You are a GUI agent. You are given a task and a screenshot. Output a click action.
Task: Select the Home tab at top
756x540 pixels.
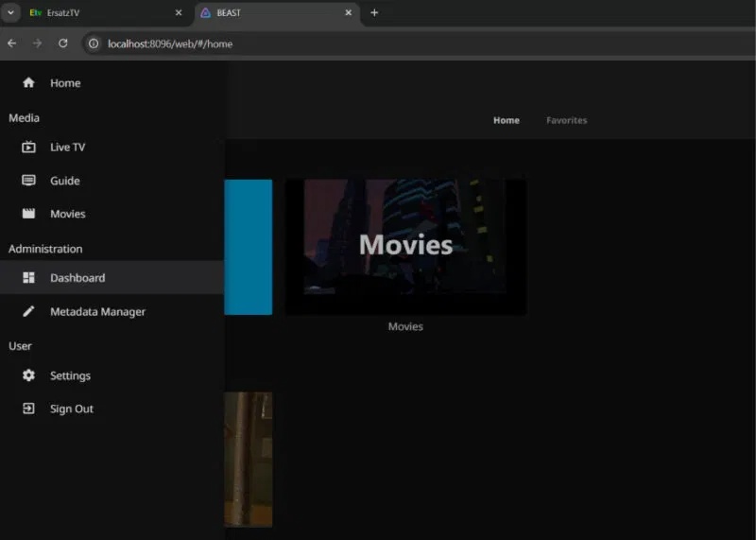pyautogui.click(x=506, y=120)
